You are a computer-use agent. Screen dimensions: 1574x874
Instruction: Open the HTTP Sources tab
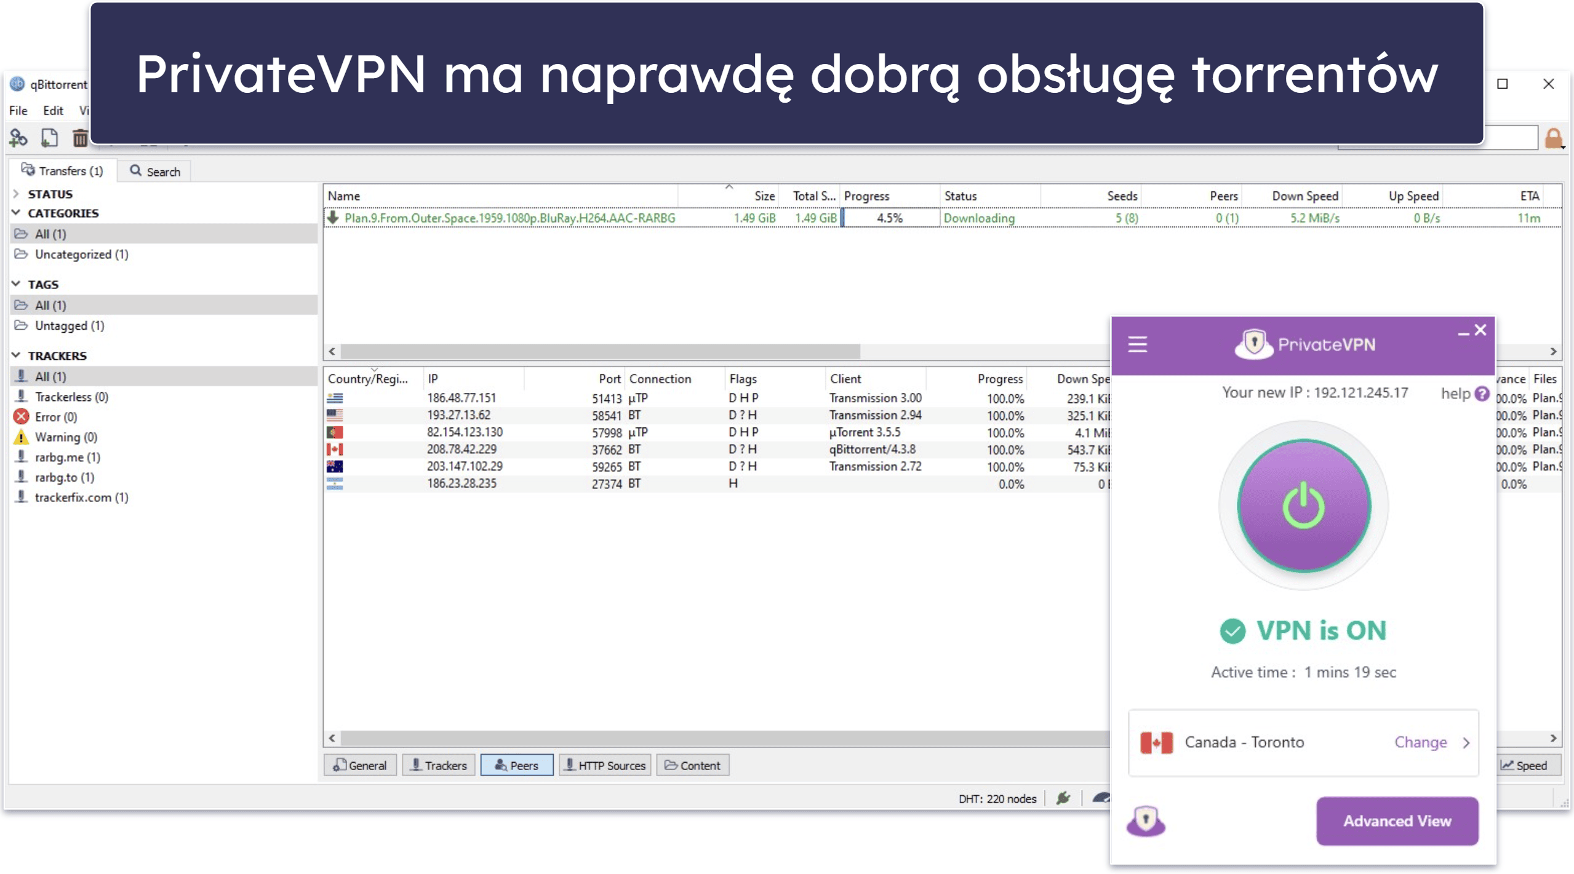click(x=605, y=766)
